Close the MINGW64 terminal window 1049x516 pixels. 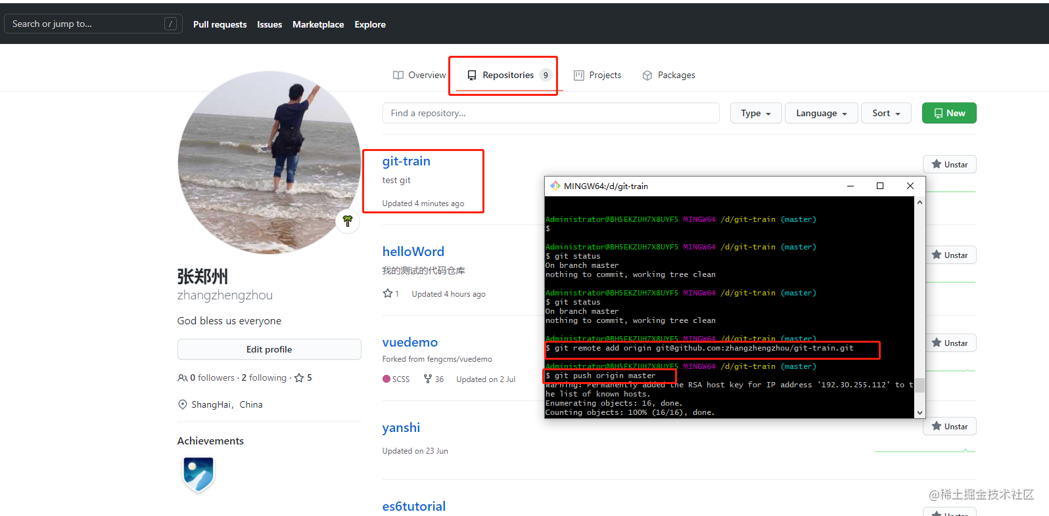pyautogui.click(x=910, y=186)
